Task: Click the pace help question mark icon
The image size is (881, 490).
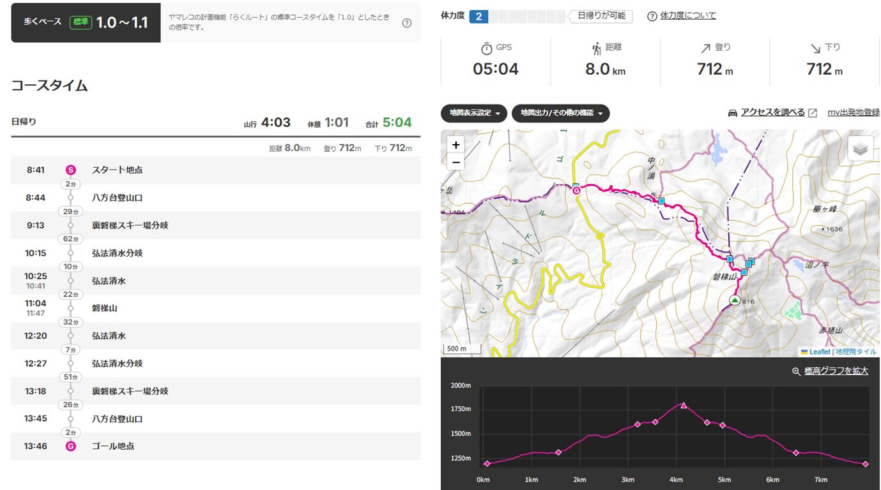Action: tap(407, 23)
